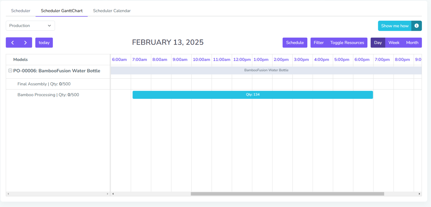Viewport: 431px width, 207px height.
Task: Click left arrow of timeline horizontal scrollbar
Action: click(113, 194)
